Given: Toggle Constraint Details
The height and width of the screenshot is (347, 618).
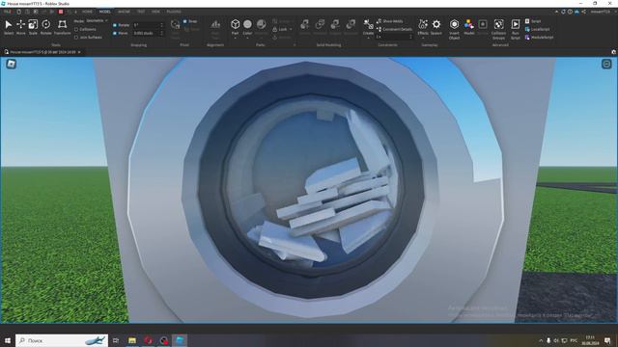Looking at the screenshot, I should [394, 29].
